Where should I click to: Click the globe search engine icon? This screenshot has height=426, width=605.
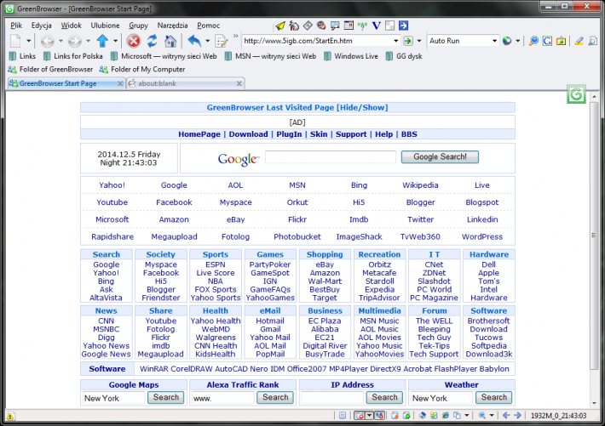point(507,41)
